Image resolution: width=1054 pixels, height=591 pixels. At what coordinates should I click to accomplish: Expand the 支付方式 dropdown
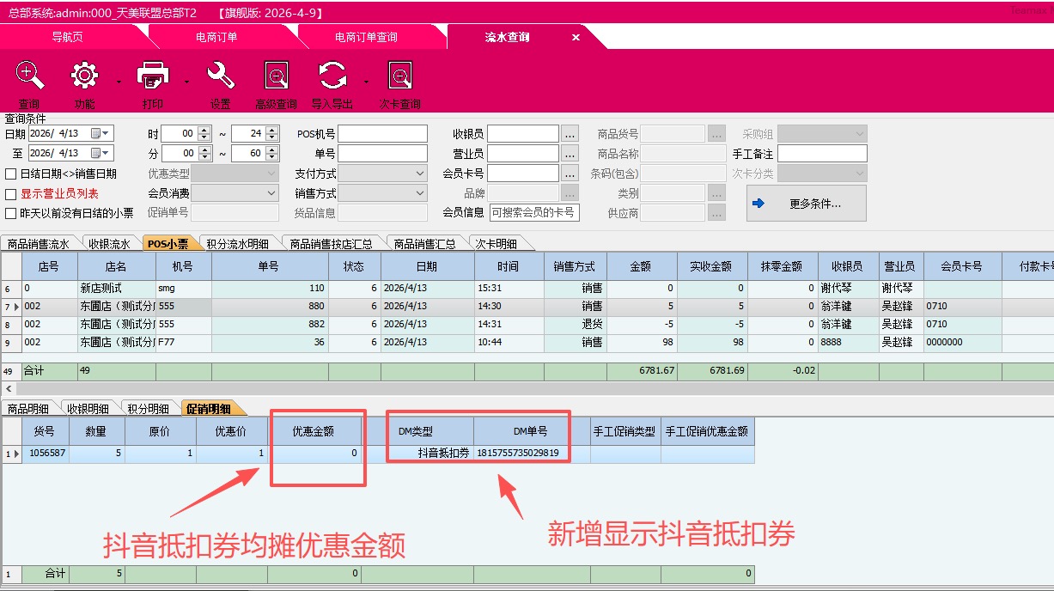[419, 174]
